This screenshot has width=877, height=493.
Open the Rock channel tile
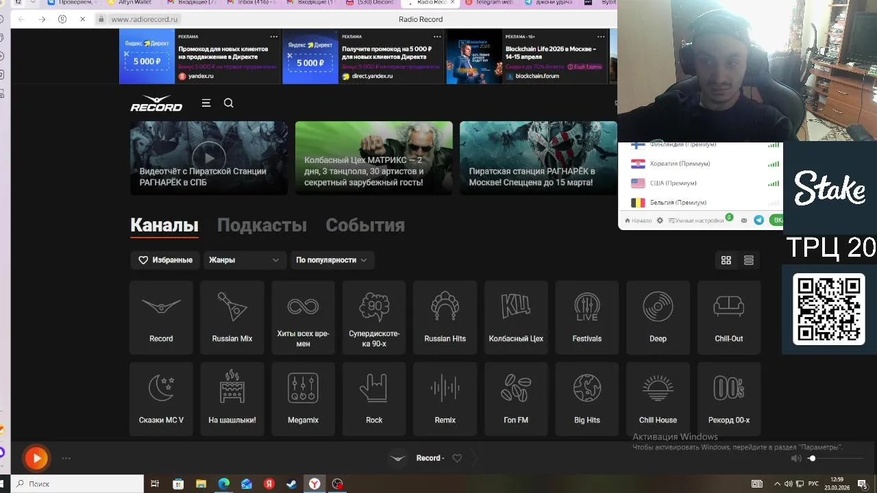(374, 399)
